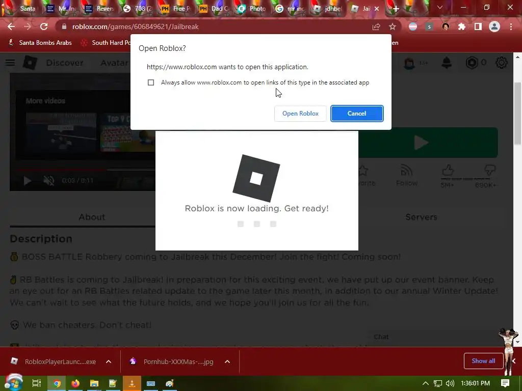Switch to the Photo browser tab

point(253,9)
